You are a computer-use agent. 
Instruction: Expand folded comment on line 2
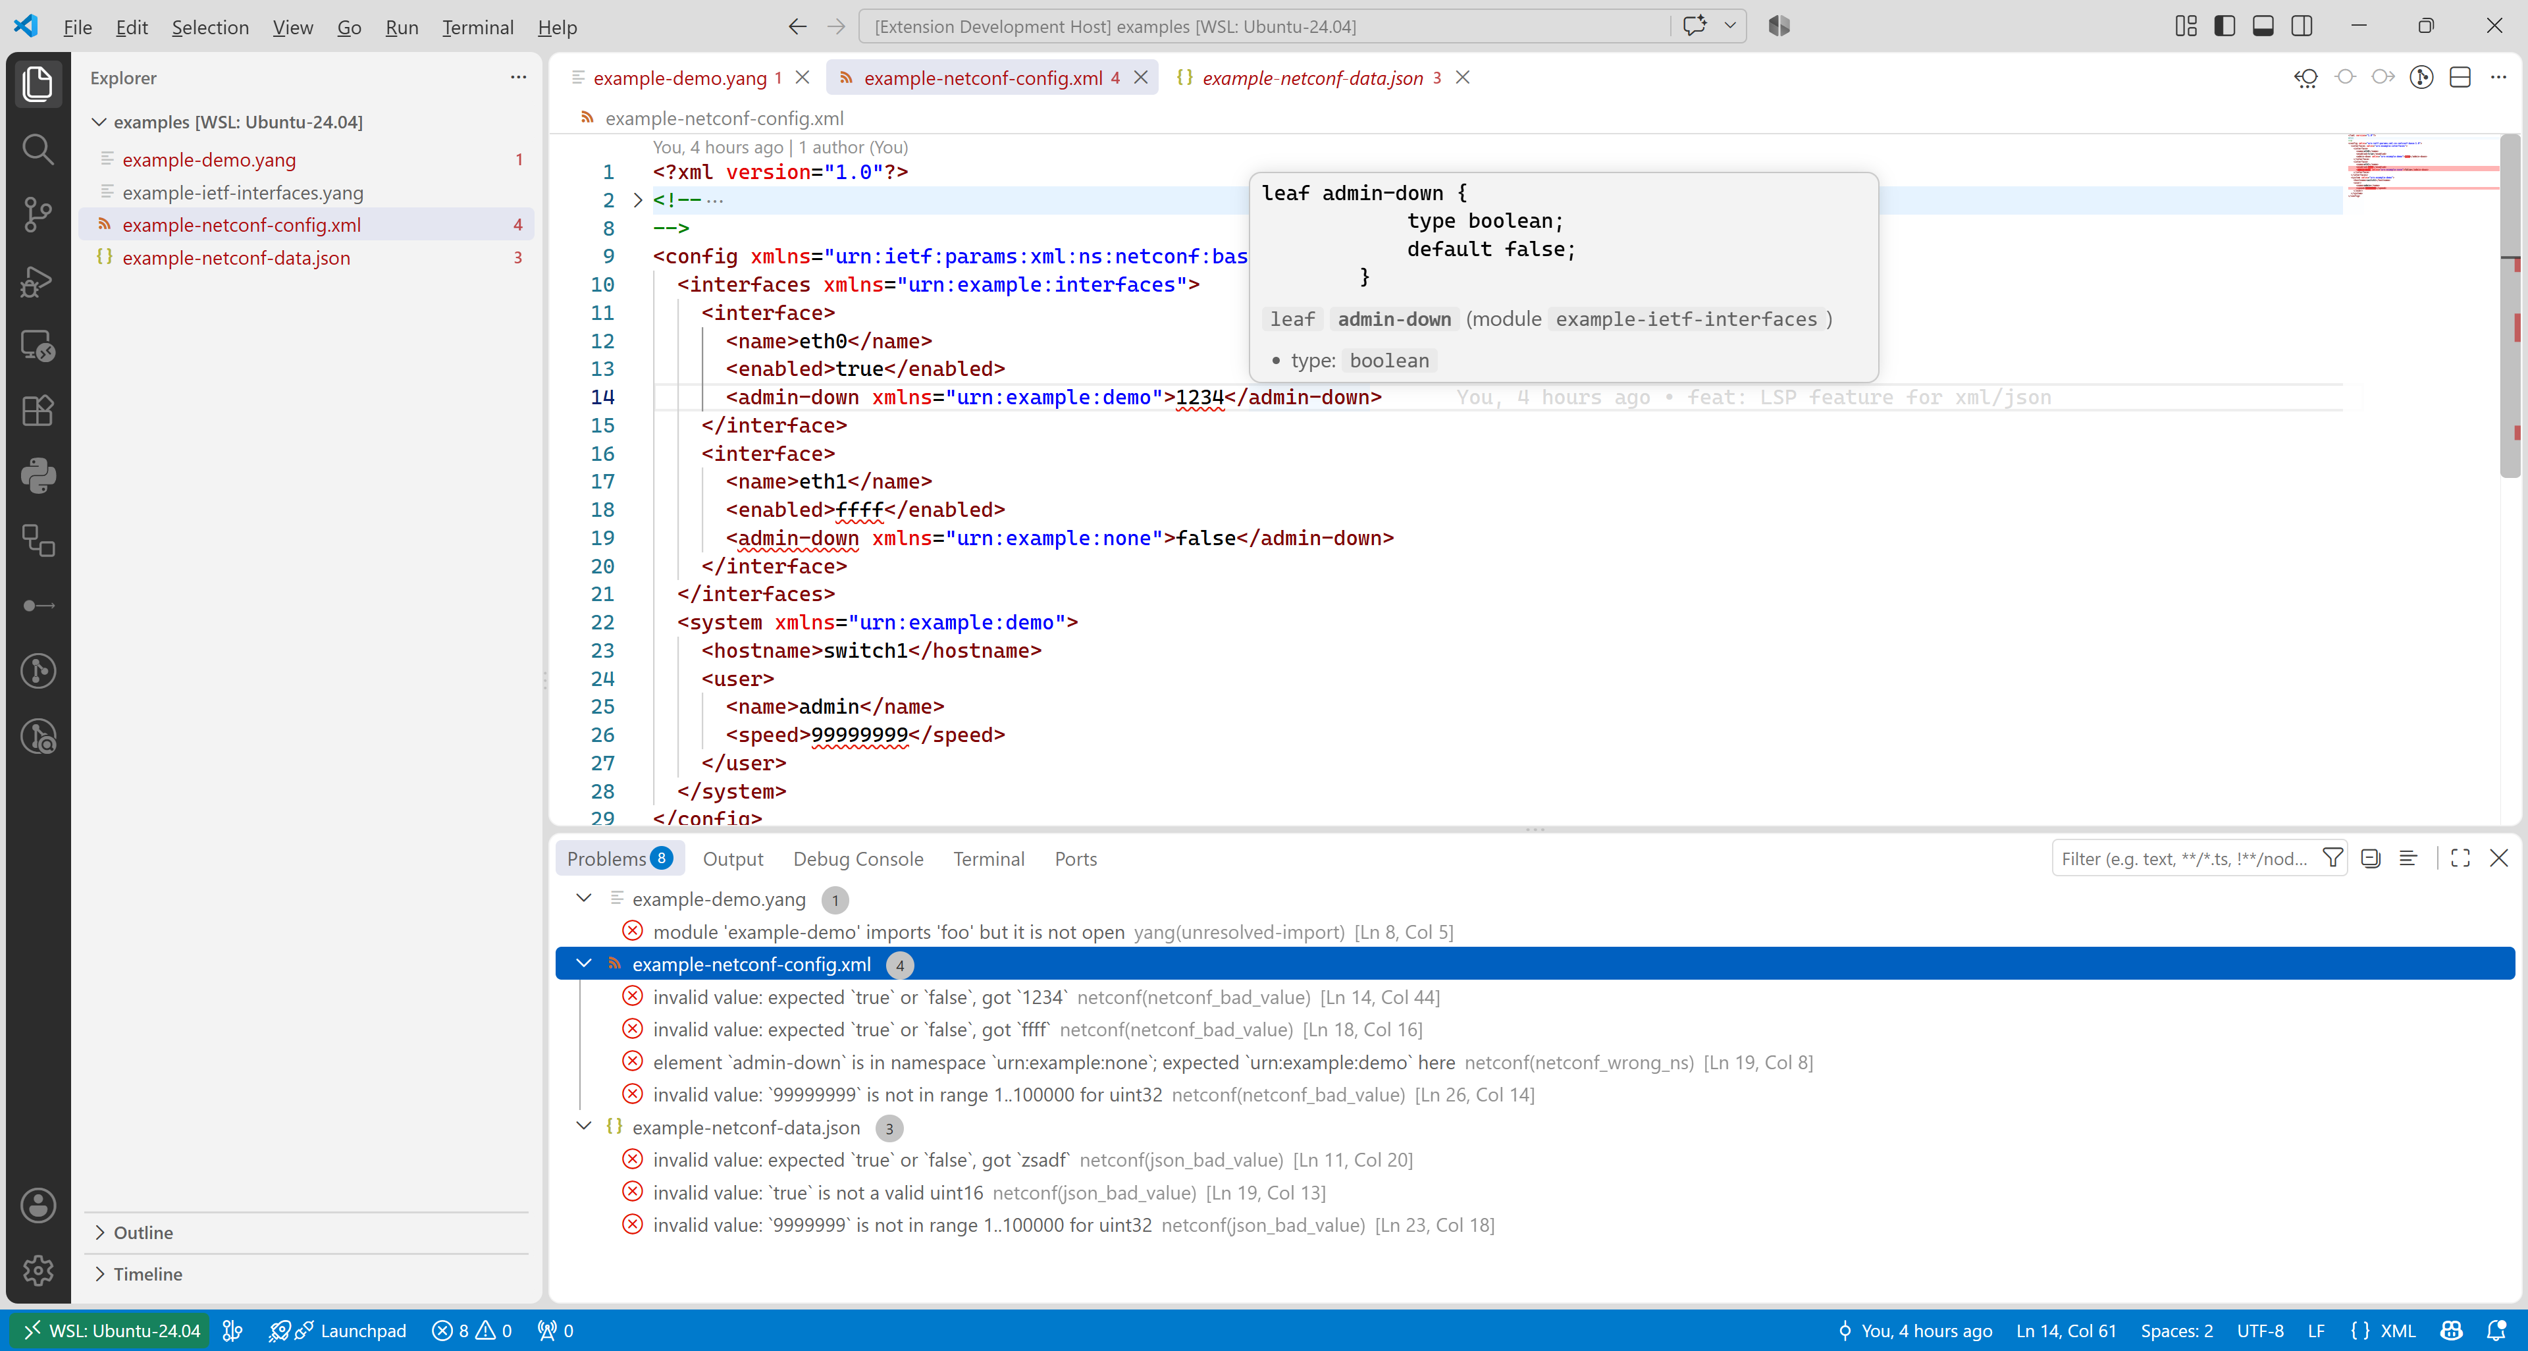pyautogui.click(x=638, y=200)
